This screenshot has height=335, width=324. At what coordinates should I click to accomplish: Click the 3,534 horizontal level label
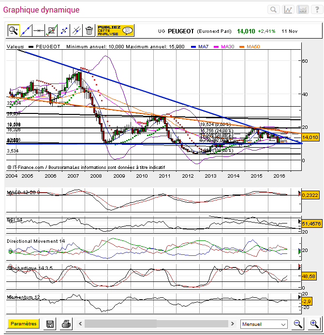[x=13, y=151]
